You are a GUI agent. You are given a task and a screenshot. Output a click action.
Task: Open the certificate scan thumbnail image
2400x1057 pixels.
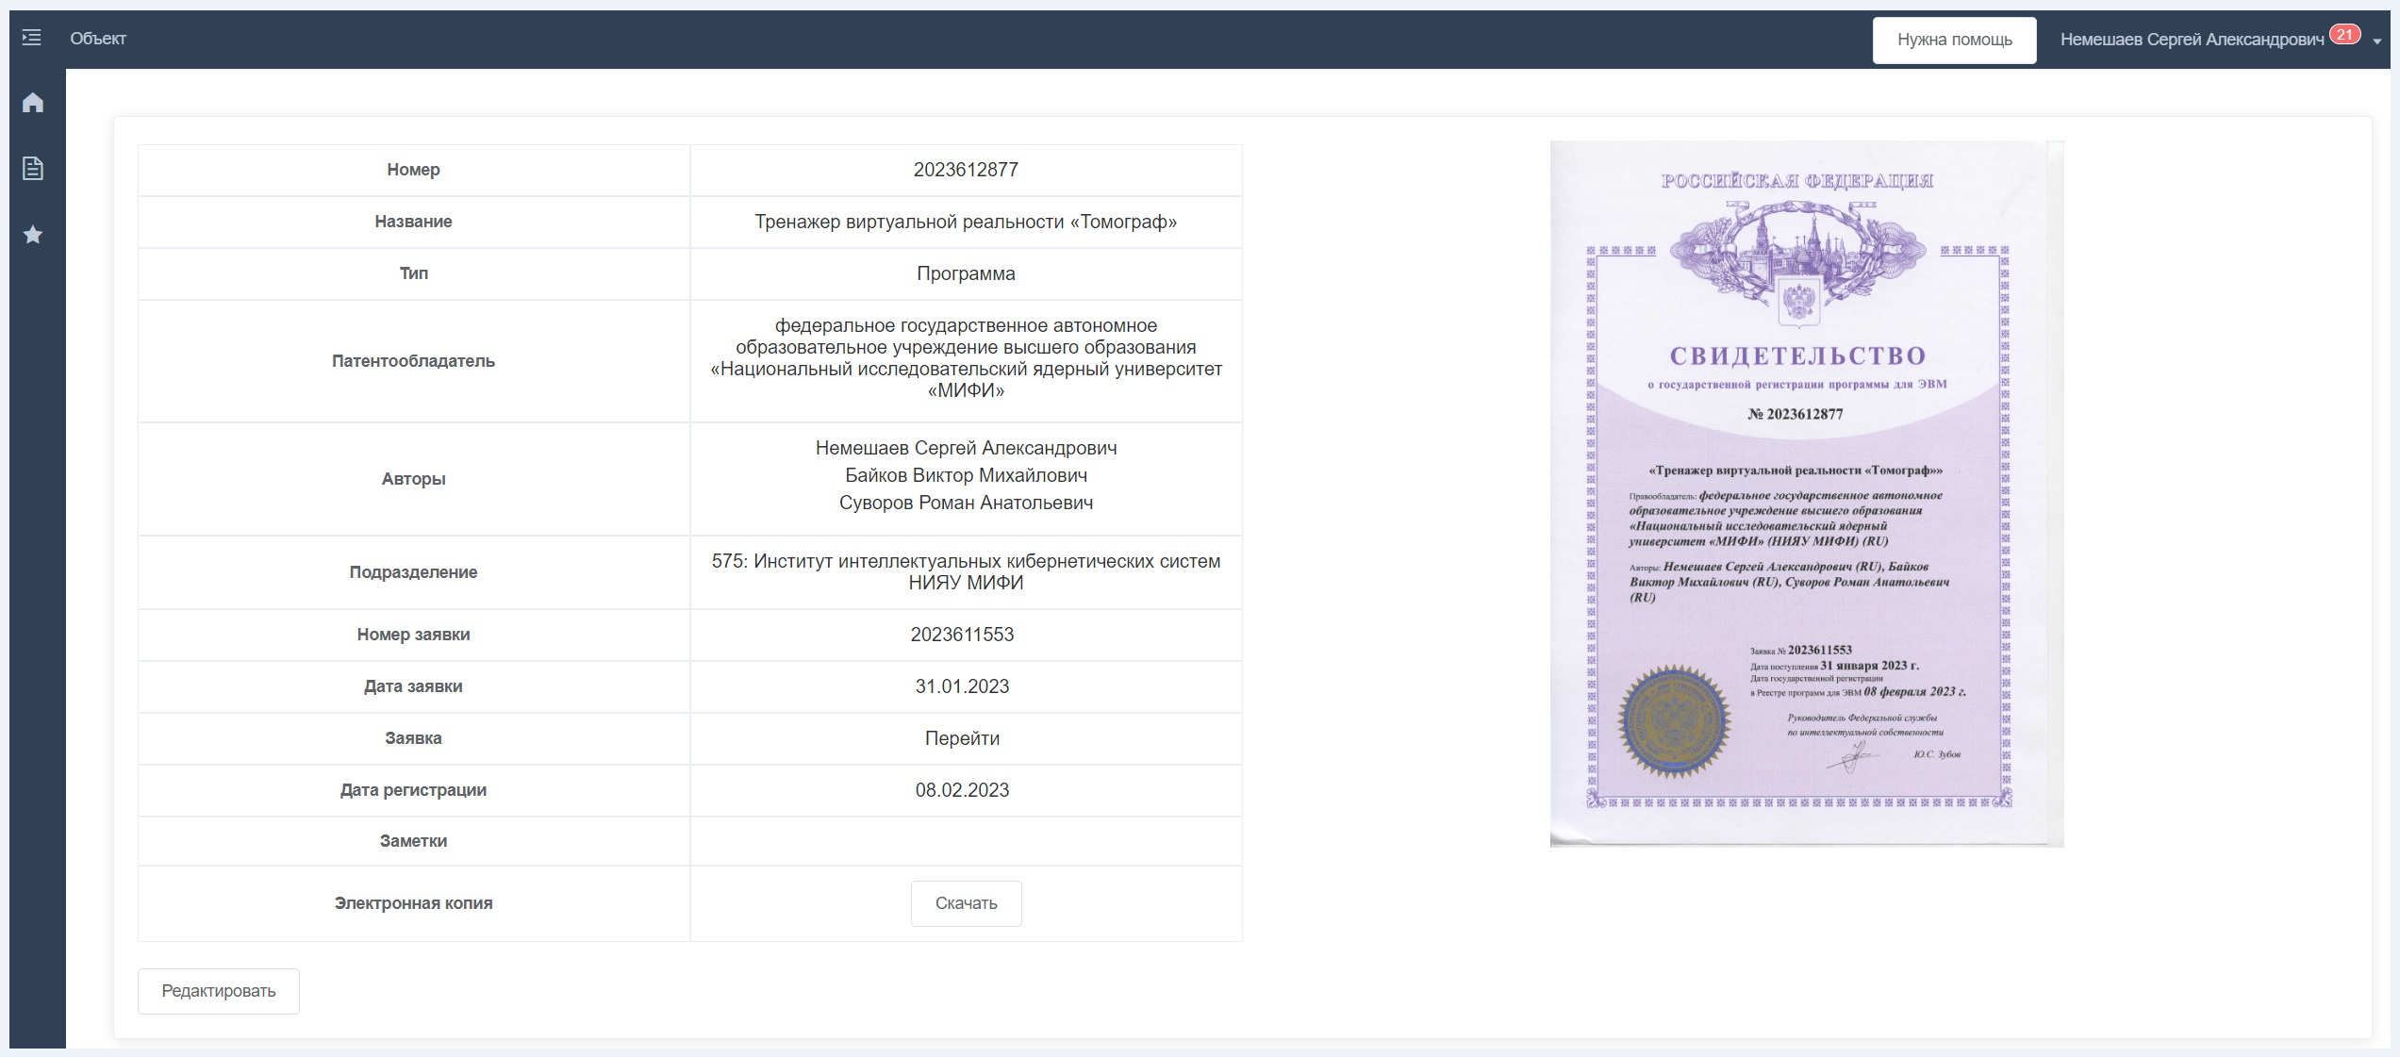[1806, 493]
